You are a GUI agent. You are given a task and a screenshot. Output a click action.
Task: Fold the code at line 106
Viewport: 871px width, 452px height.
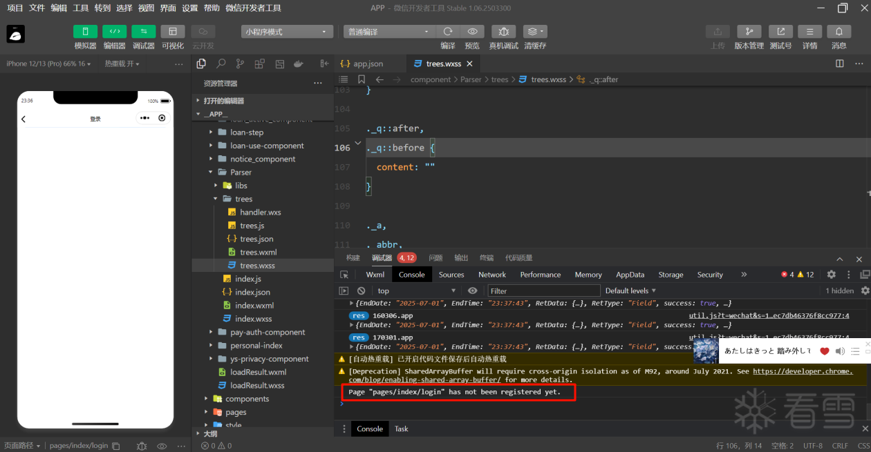click(357, 144)
